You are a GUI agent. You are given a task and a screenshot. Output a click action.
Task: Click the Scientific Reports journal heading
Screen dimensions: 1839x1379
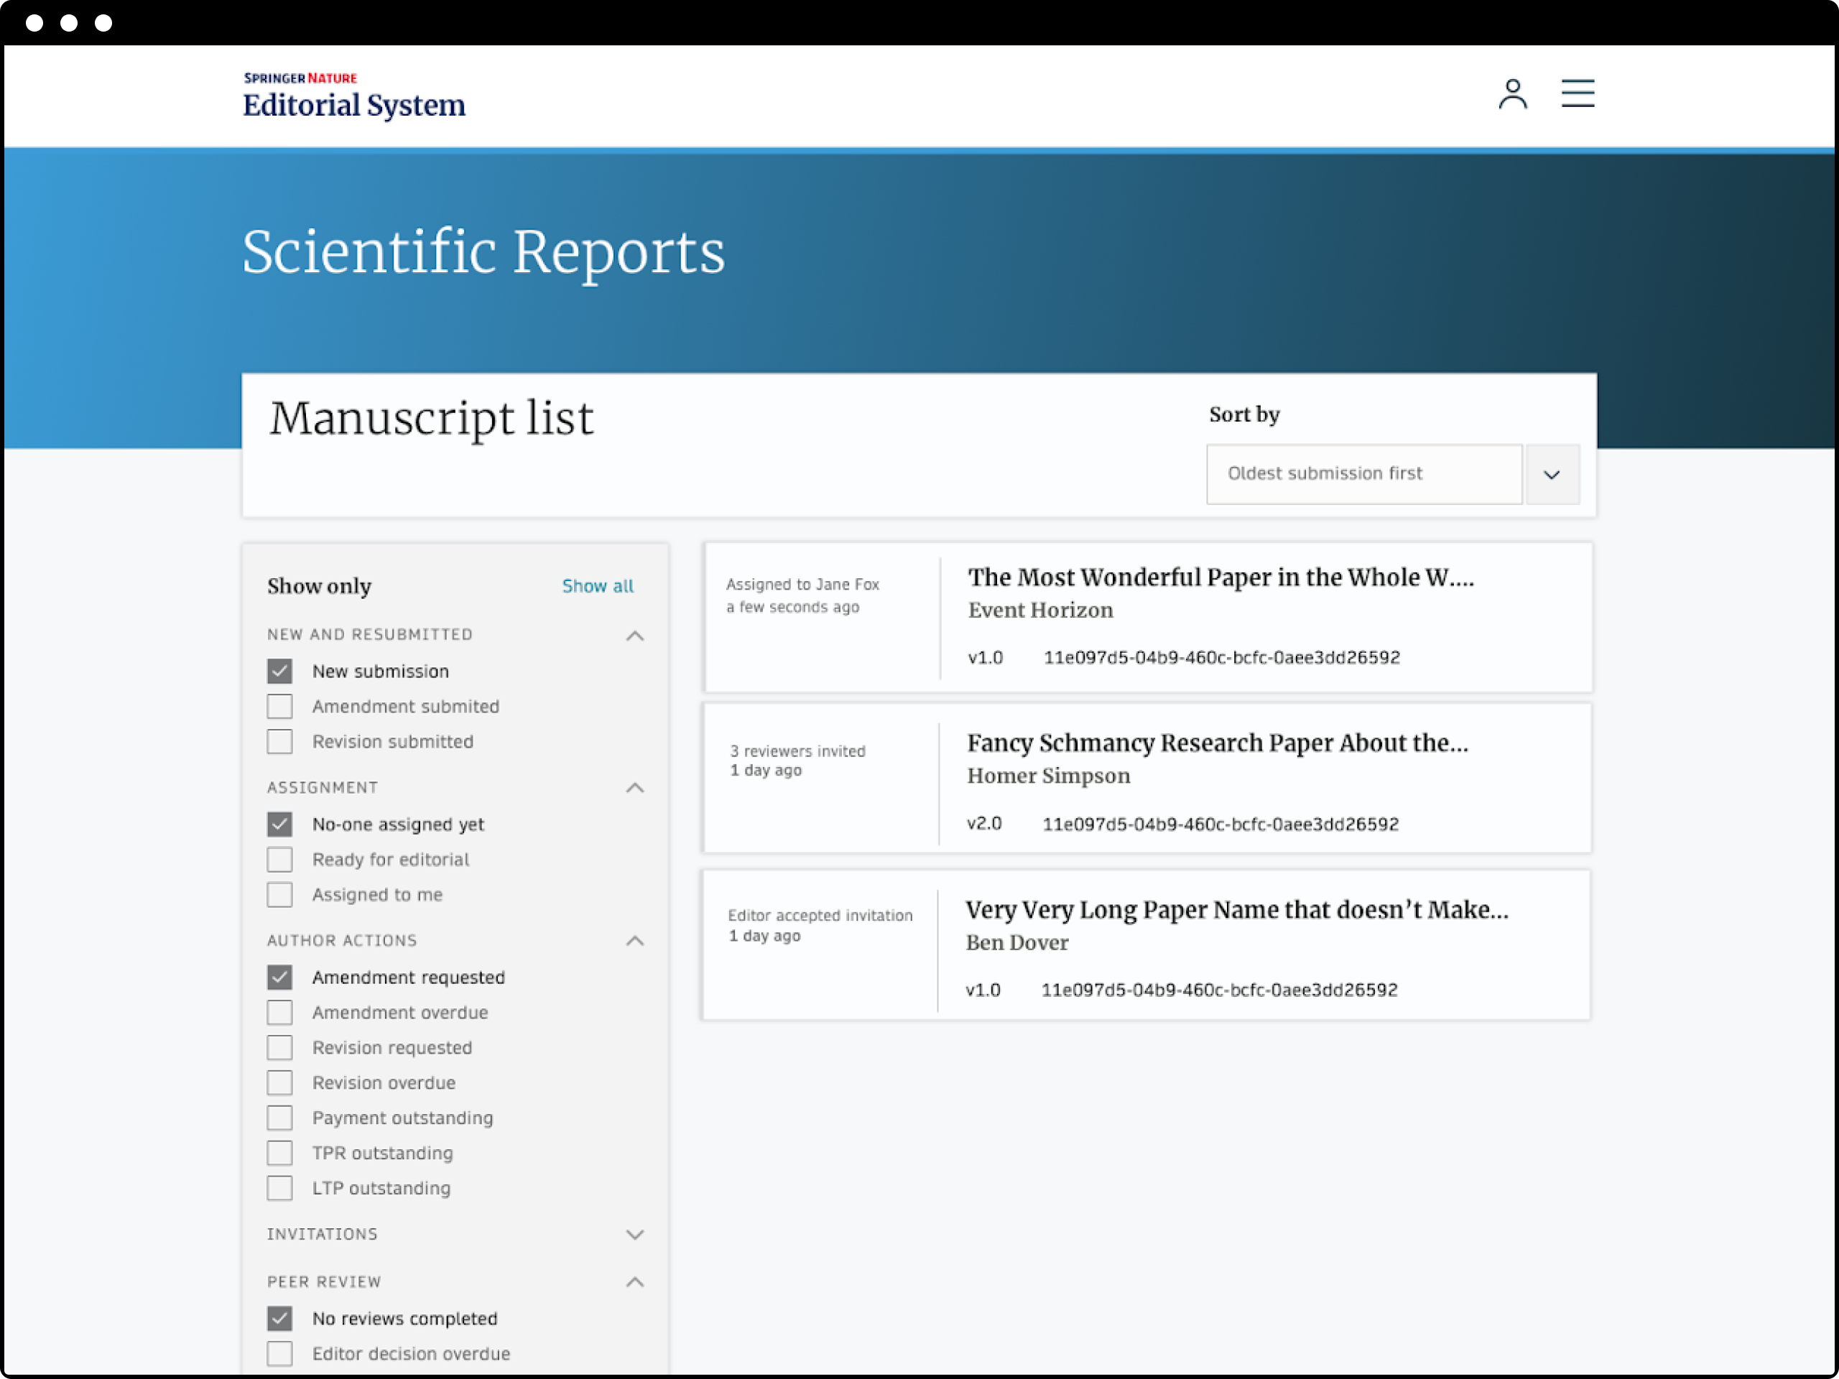click(484, 252)
